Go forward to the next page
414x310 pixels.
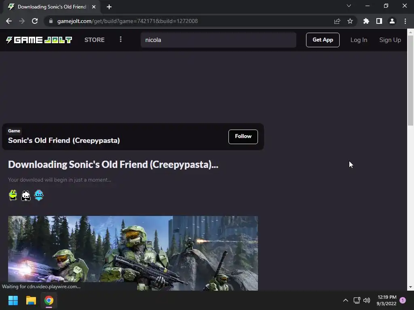coord(22,21)
